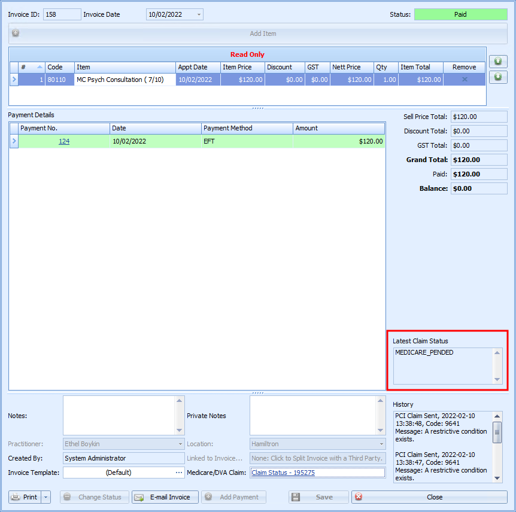Click the Balance field
The height and width of the screenshot is (512, 516).
click(479, 188)
